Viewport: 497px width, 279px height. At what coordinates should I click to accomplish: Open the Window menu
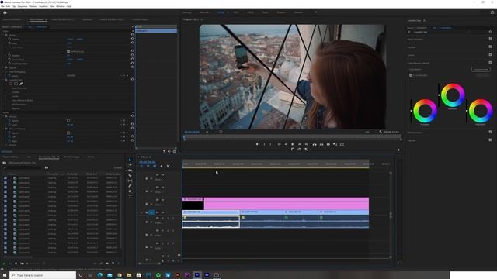tap(61, 6)
